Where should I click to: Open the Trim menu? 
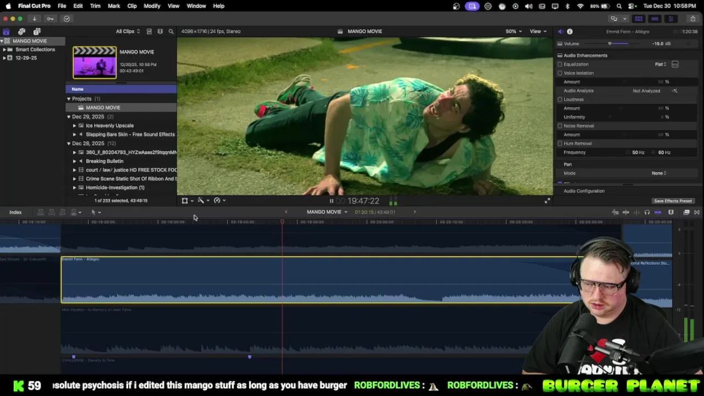[x=95, y=6]
